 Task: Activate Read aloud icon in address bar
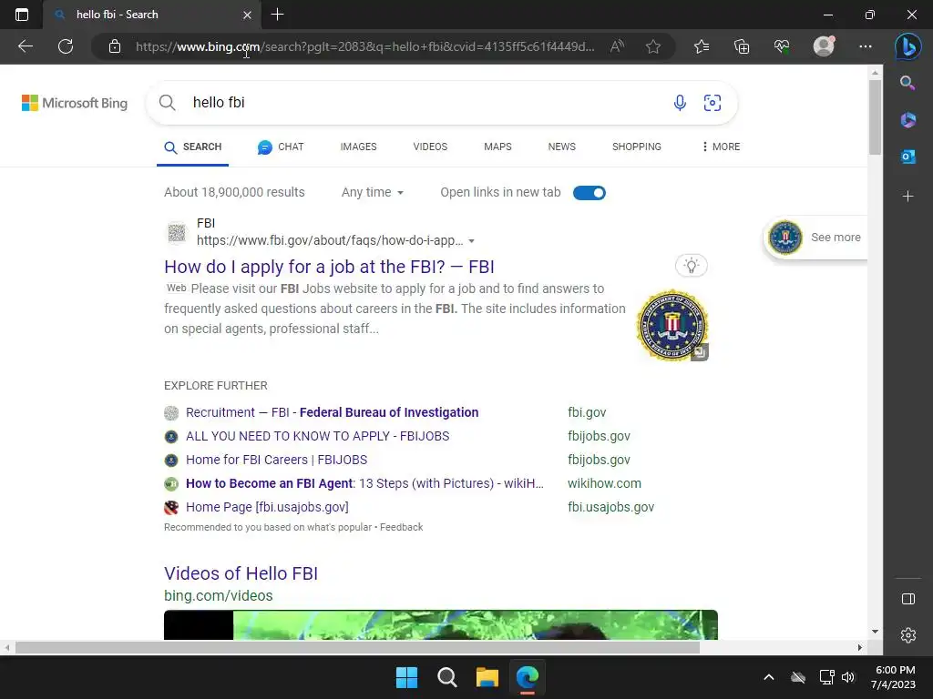(617, 46)
